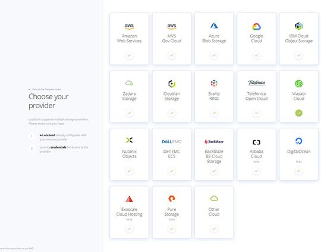Click the 'credentials' step text
This screenshot has width=321, height=252.
click(58, 147)
